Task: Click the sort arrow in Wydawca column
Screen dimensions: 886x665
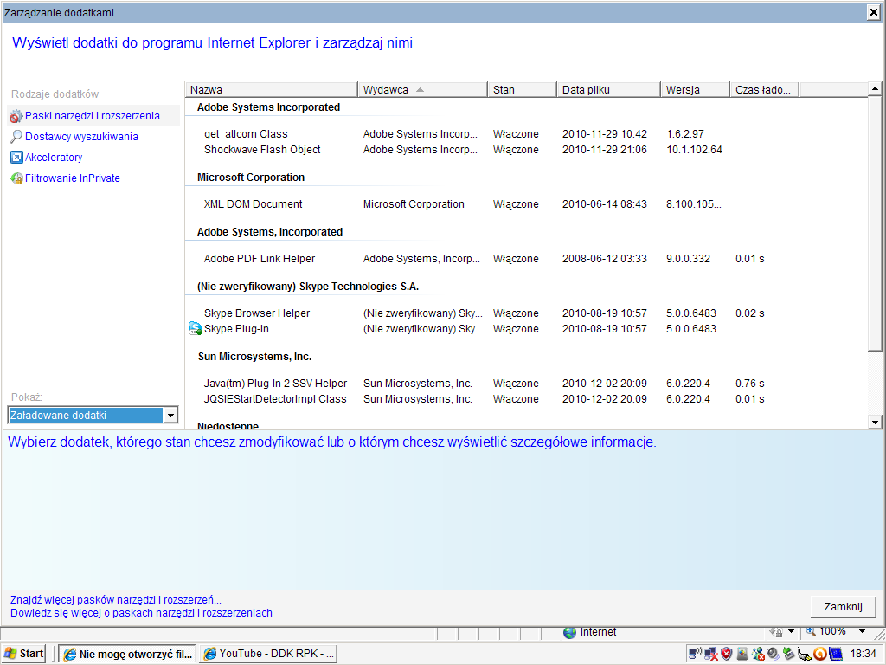Action: [420, 90]
